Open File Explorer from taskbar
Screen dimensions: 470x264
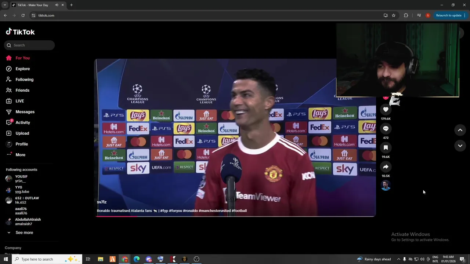[x=100, y=259]
